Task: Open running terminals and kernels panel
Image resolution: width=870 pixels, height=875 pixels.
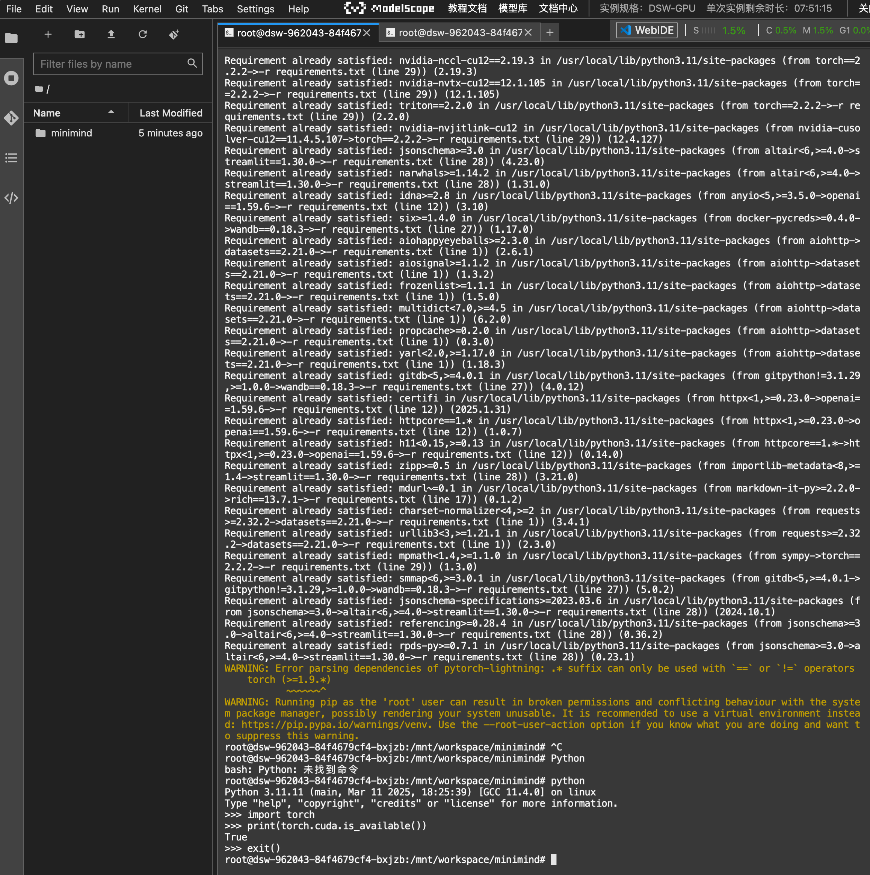Action: pos(11,78)
